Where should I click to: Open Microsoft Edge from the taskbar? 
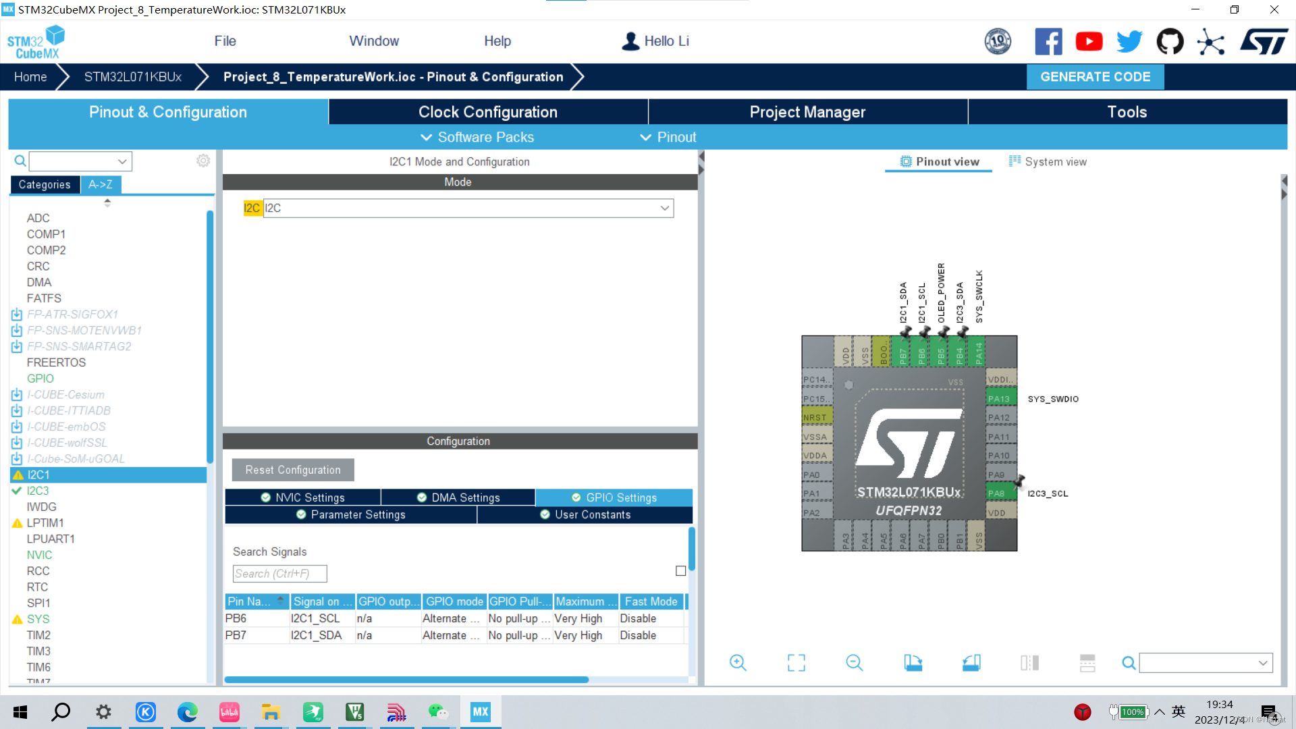187,712
